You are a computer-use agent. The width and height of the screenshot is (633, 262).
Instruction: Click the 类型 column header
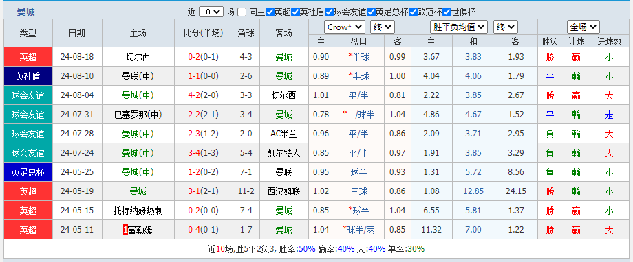pos(28,34)
